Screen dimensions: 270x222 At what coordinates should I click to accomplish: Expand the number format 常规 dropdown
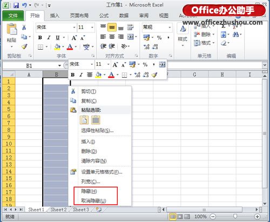pyautogui.click(x=170, y=28)
